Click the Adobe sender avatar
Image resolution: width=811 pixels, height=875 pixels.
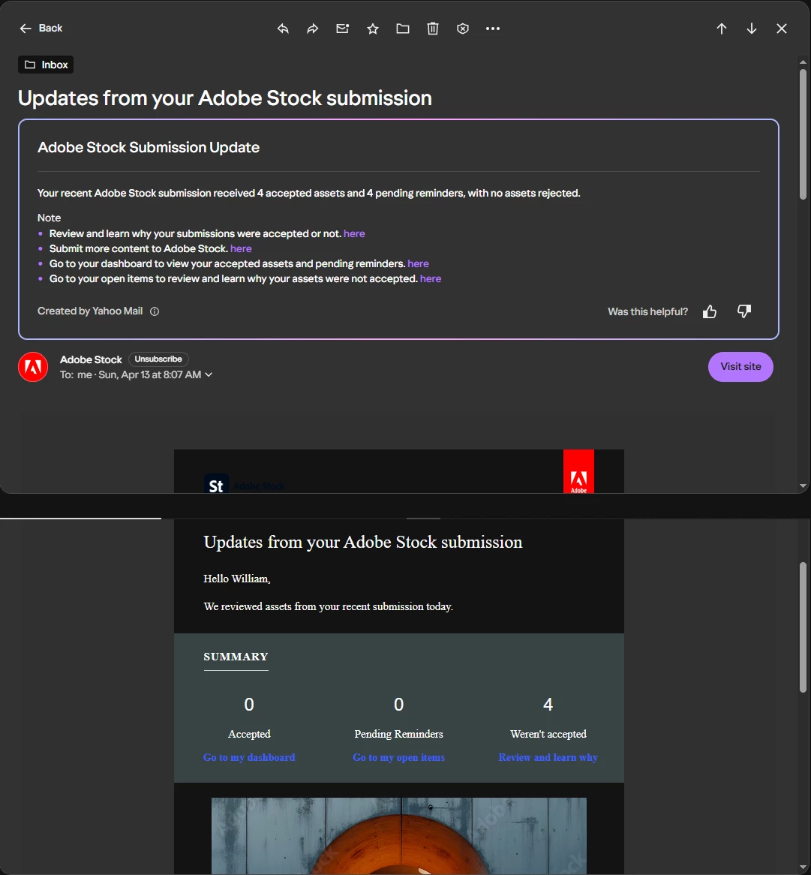33,367
